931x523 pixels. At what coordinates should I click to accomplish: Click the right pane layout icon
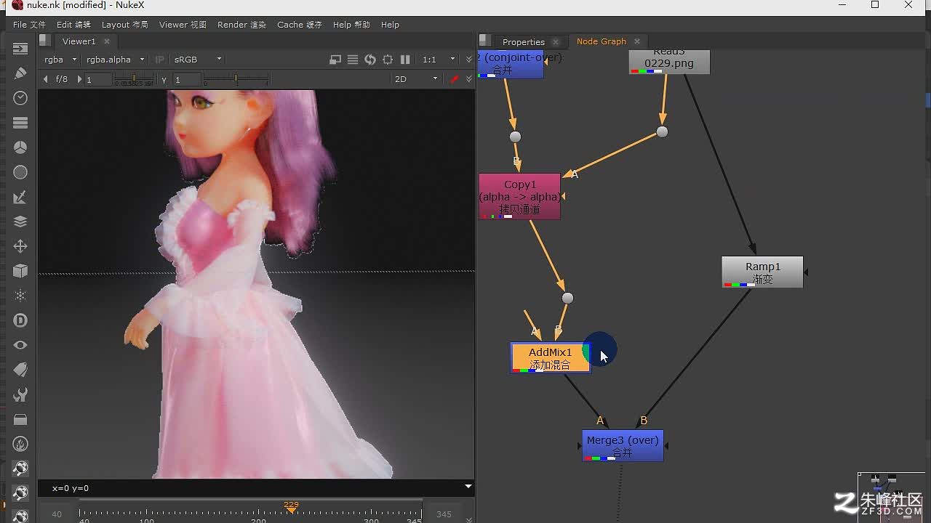click(485, 41)
